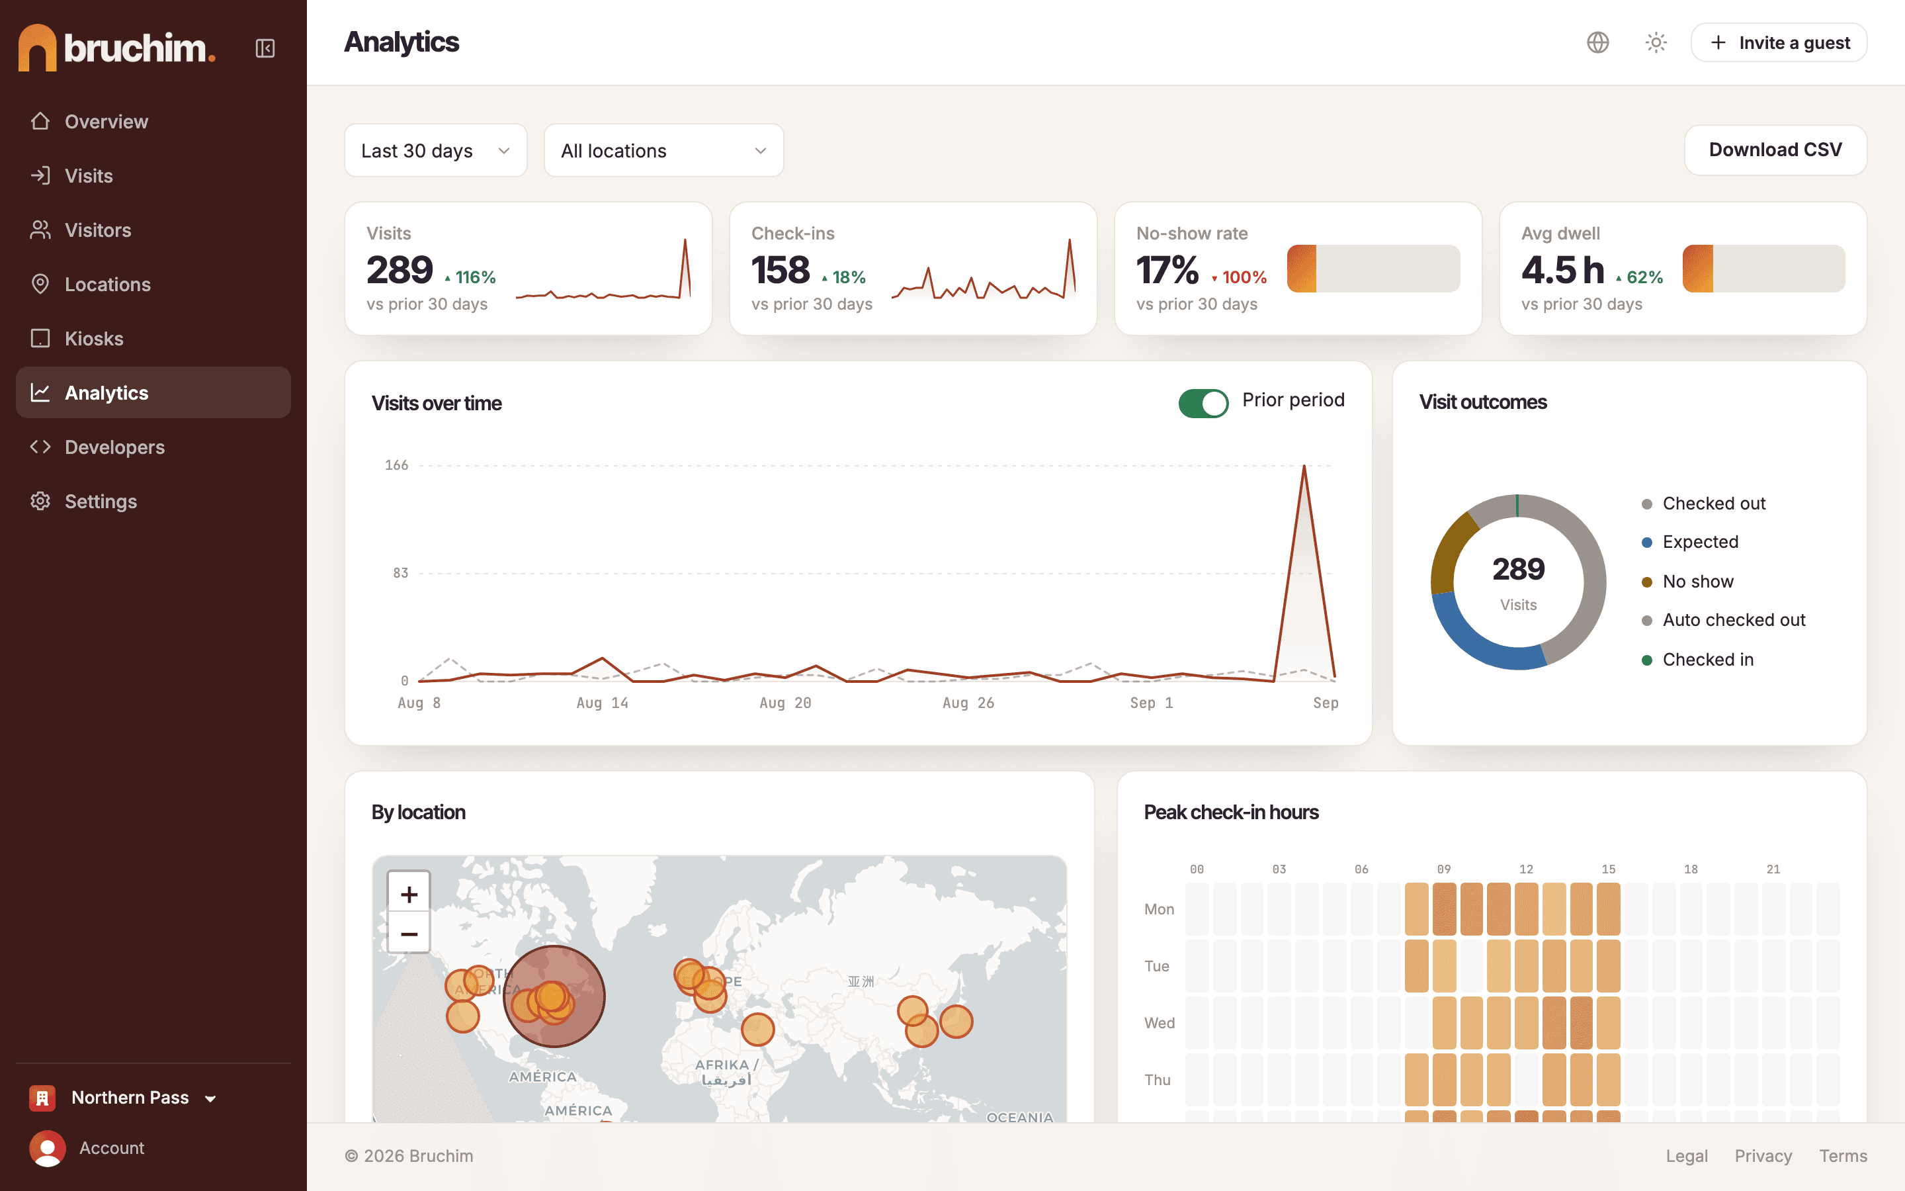Toggle No show legend entry
1905x1191 pixels.
point(1687,582)
